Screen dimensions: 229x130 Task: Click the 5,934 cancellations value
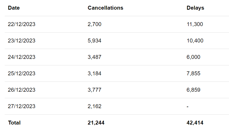point(94,41)
